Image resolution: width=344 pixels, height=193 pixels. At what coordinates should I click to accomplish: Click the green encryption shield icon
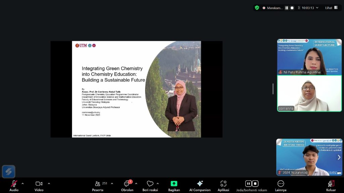pos(257,8)
